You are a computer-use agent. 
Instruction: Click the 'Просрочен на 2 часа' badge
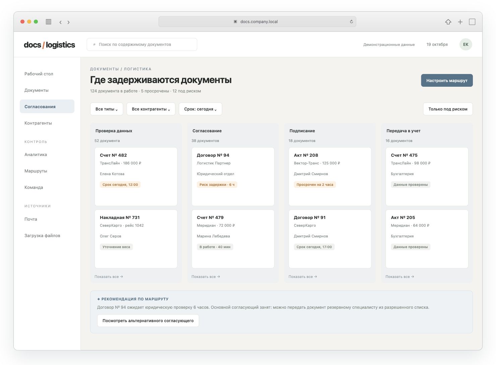pyautogui.click(x=315, y=185)
